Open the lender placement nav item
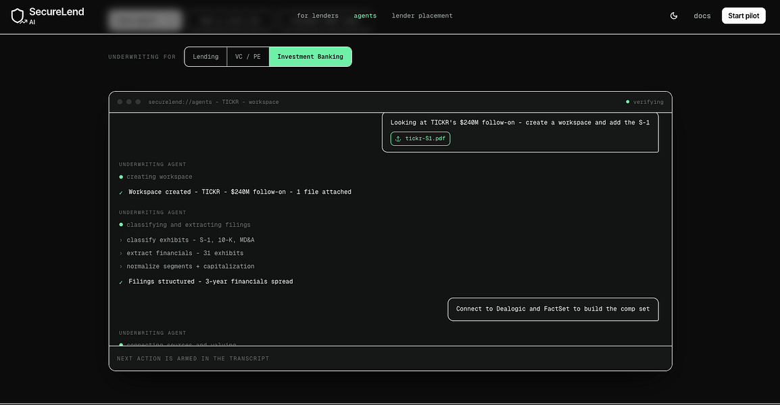 tap(422, 16)
